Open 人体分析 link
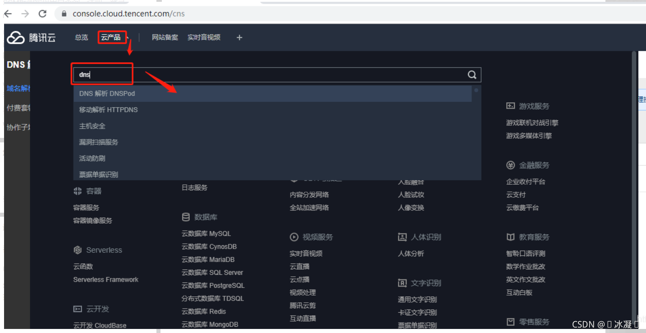Image resolution: width=646 pixels, height=333 pixels. (411, 254)
